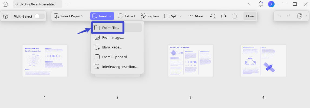Open the More options menu
This screenshot has width=310, height=108.
195,16
